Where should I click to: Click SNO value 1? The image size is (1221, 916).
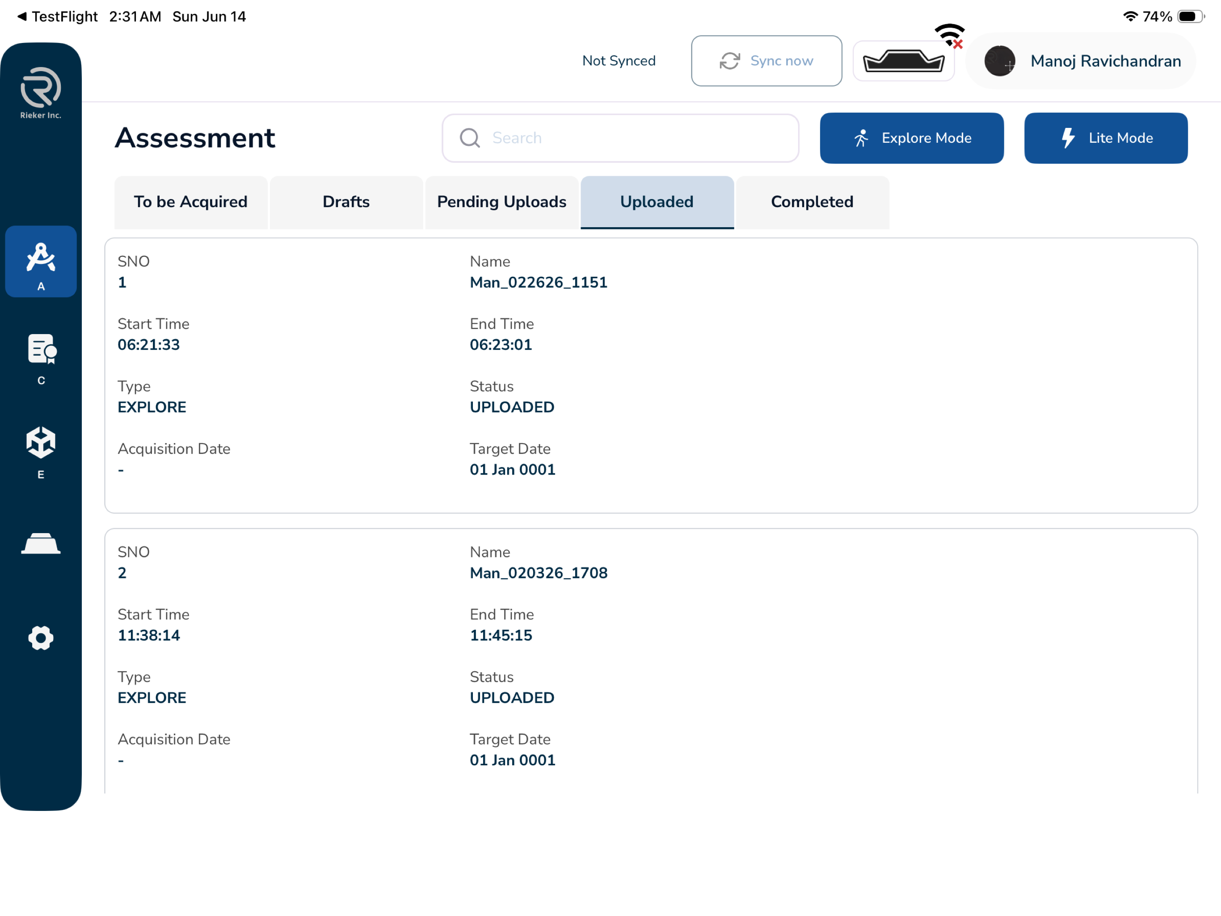tap(122, 282)
